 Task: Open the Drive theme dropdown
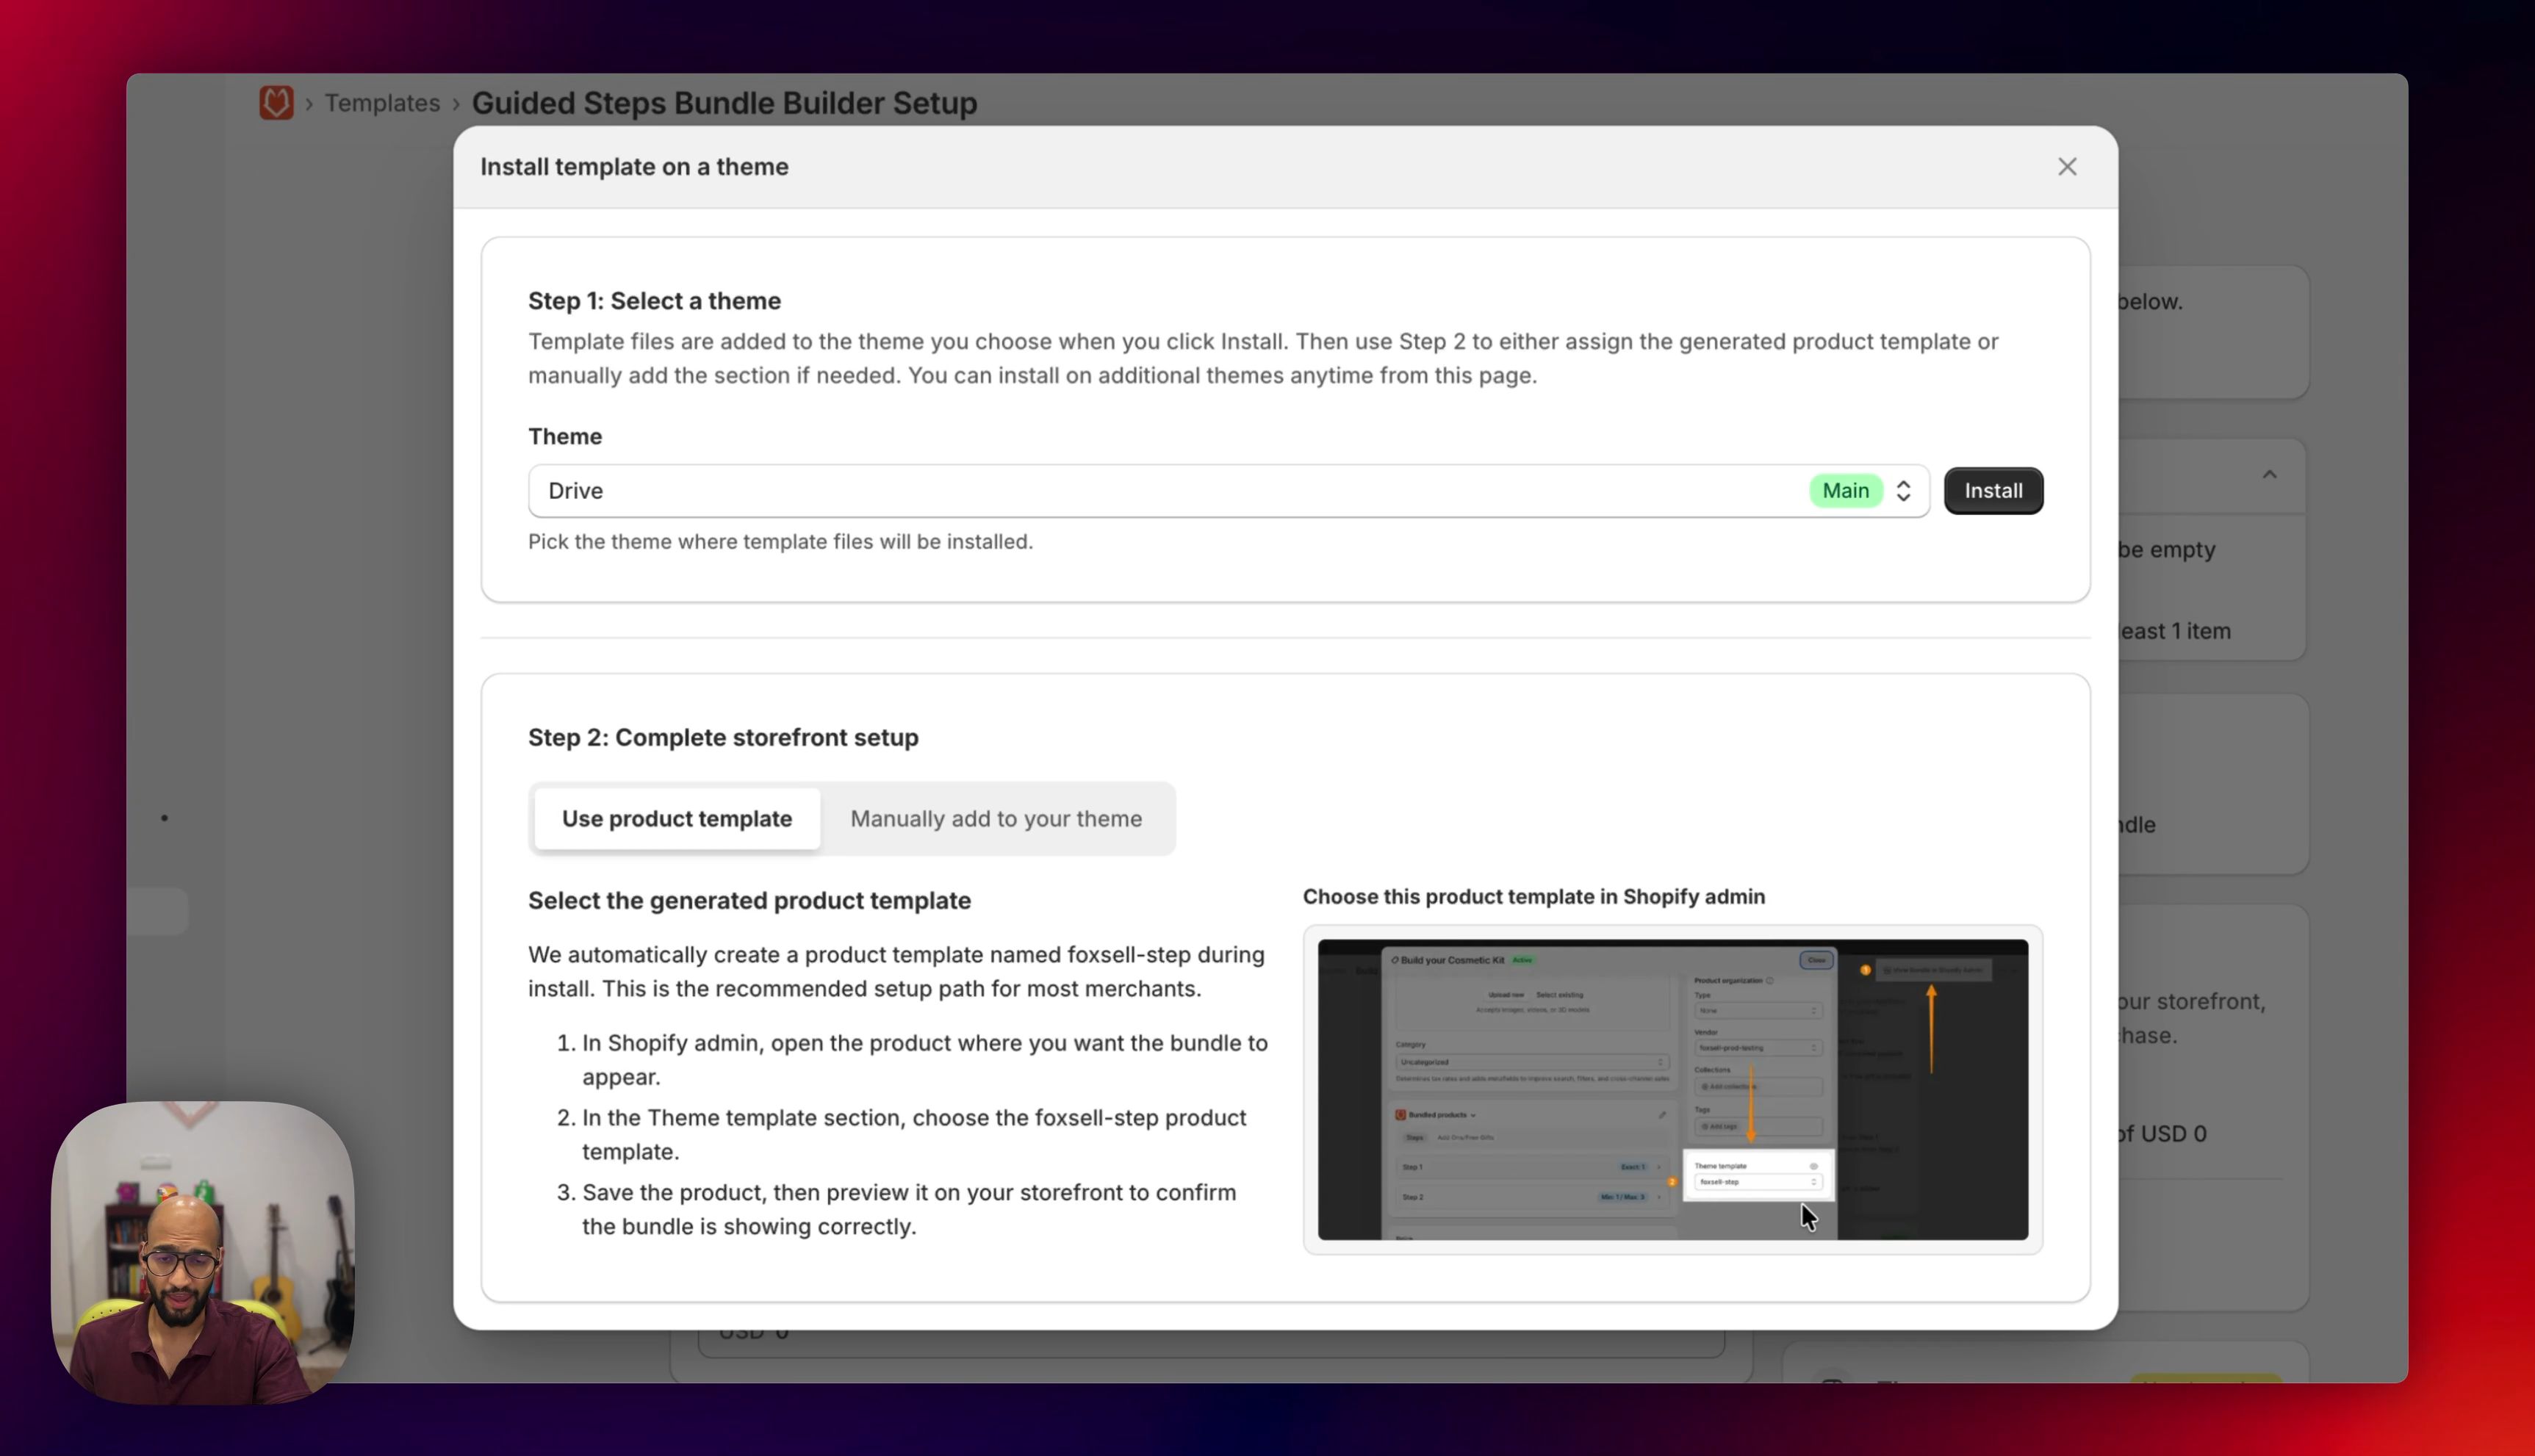[1228, 491]
